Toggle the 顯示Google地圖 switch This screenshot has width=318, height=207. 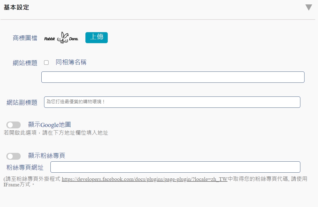coord(14,125)
